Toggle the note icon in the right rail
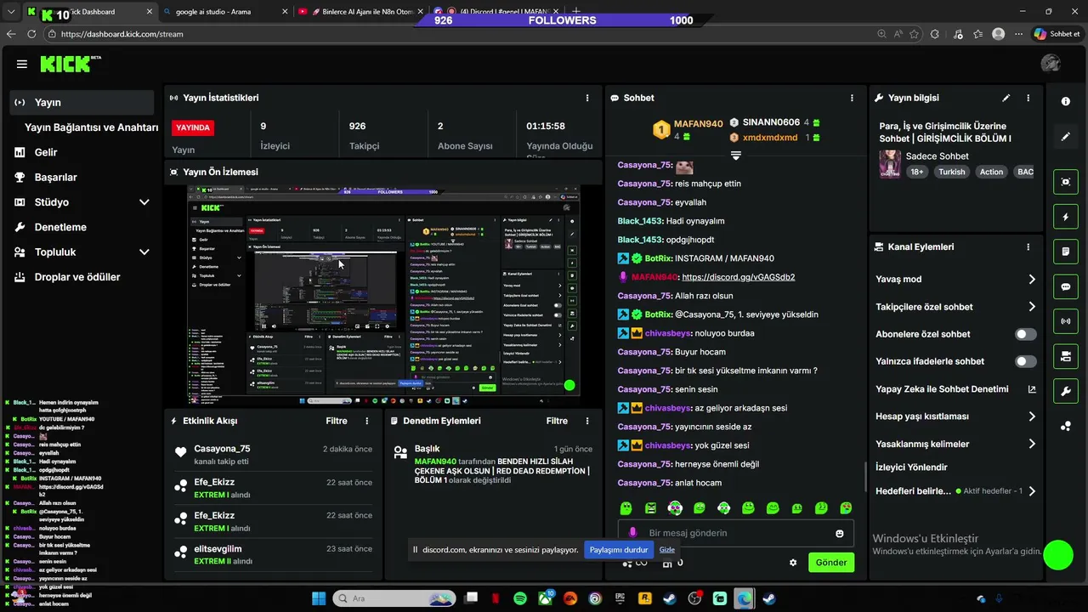This screenshot has width=1088, height=612. pos(1066,252)
